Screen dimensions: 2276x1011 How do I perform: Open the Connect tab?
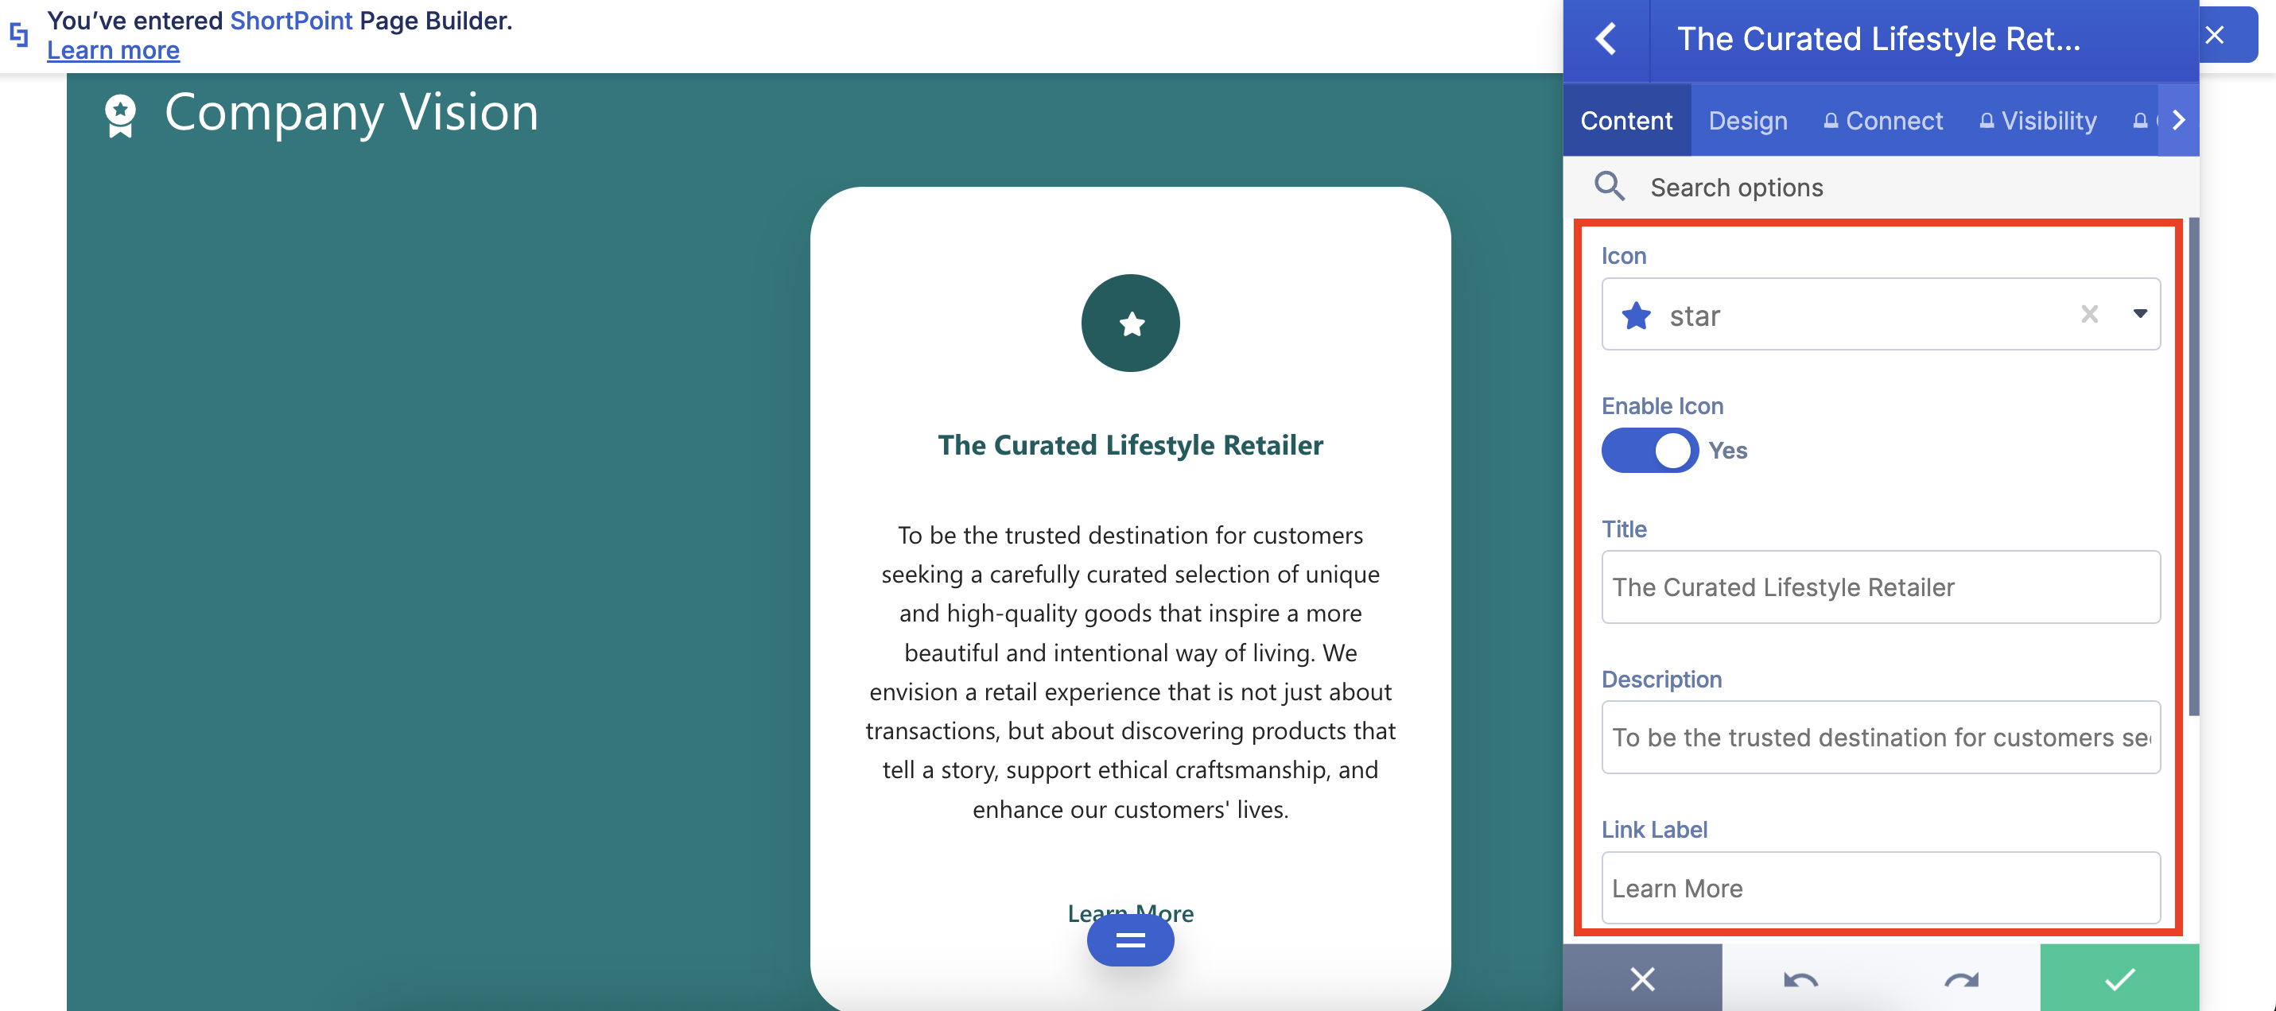[1883, 120]
